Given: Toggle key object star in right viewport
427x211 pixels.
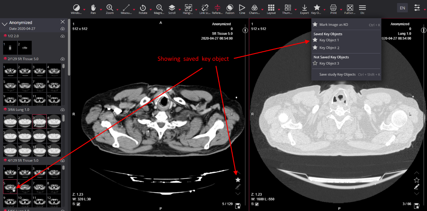Looking at the screenshot, I should 416,180.
